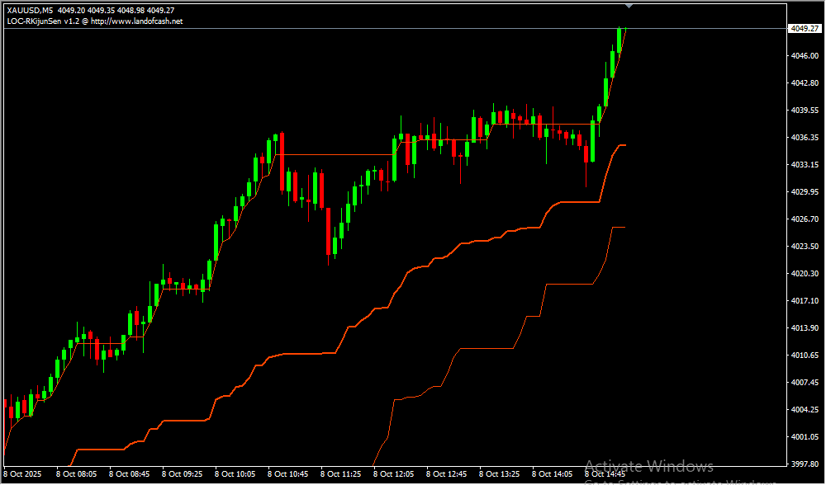Select the 4010.65 price axis label
Image resolution: width=826 pixels, height=485 pixels.
pos(803,355)
